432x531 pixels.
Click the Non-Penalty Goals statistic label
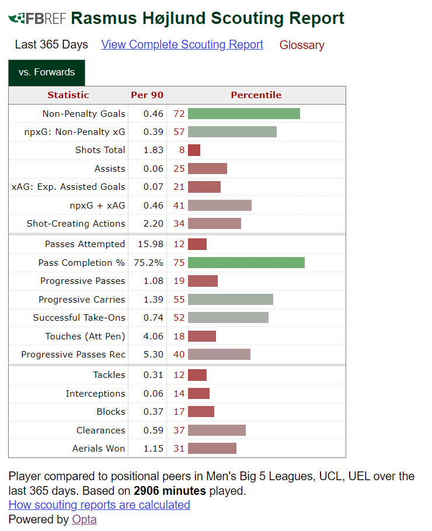click(83, 114)
